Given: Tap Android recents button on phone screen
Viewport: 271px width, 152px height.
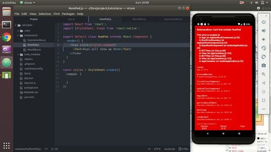Looking at the screenshot, I should click(x=239, y=133).
